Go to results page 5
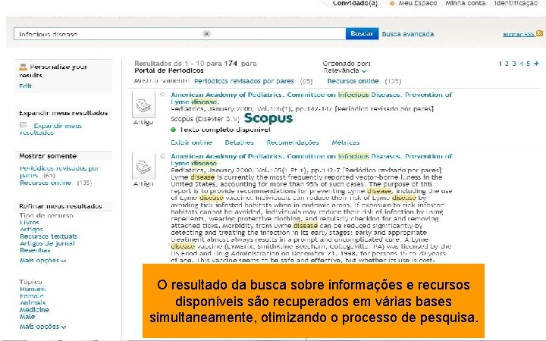 [529, 64]
